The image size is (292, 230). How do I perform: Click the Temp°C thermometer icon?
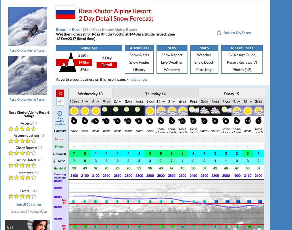click(54, 154)
